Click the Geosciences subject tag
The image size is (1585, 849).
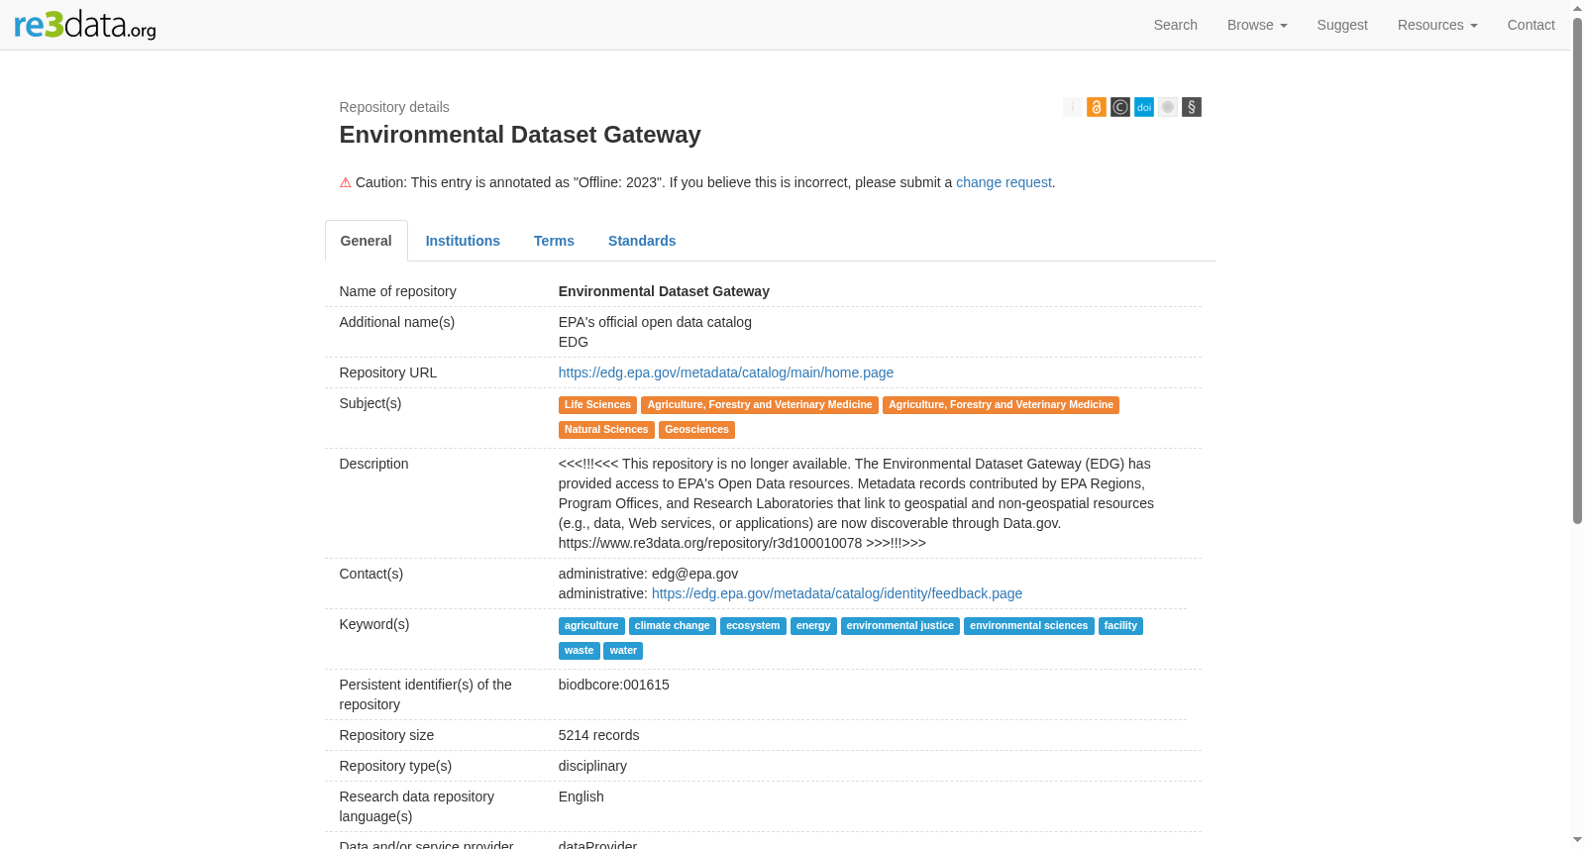pos(696,430)
